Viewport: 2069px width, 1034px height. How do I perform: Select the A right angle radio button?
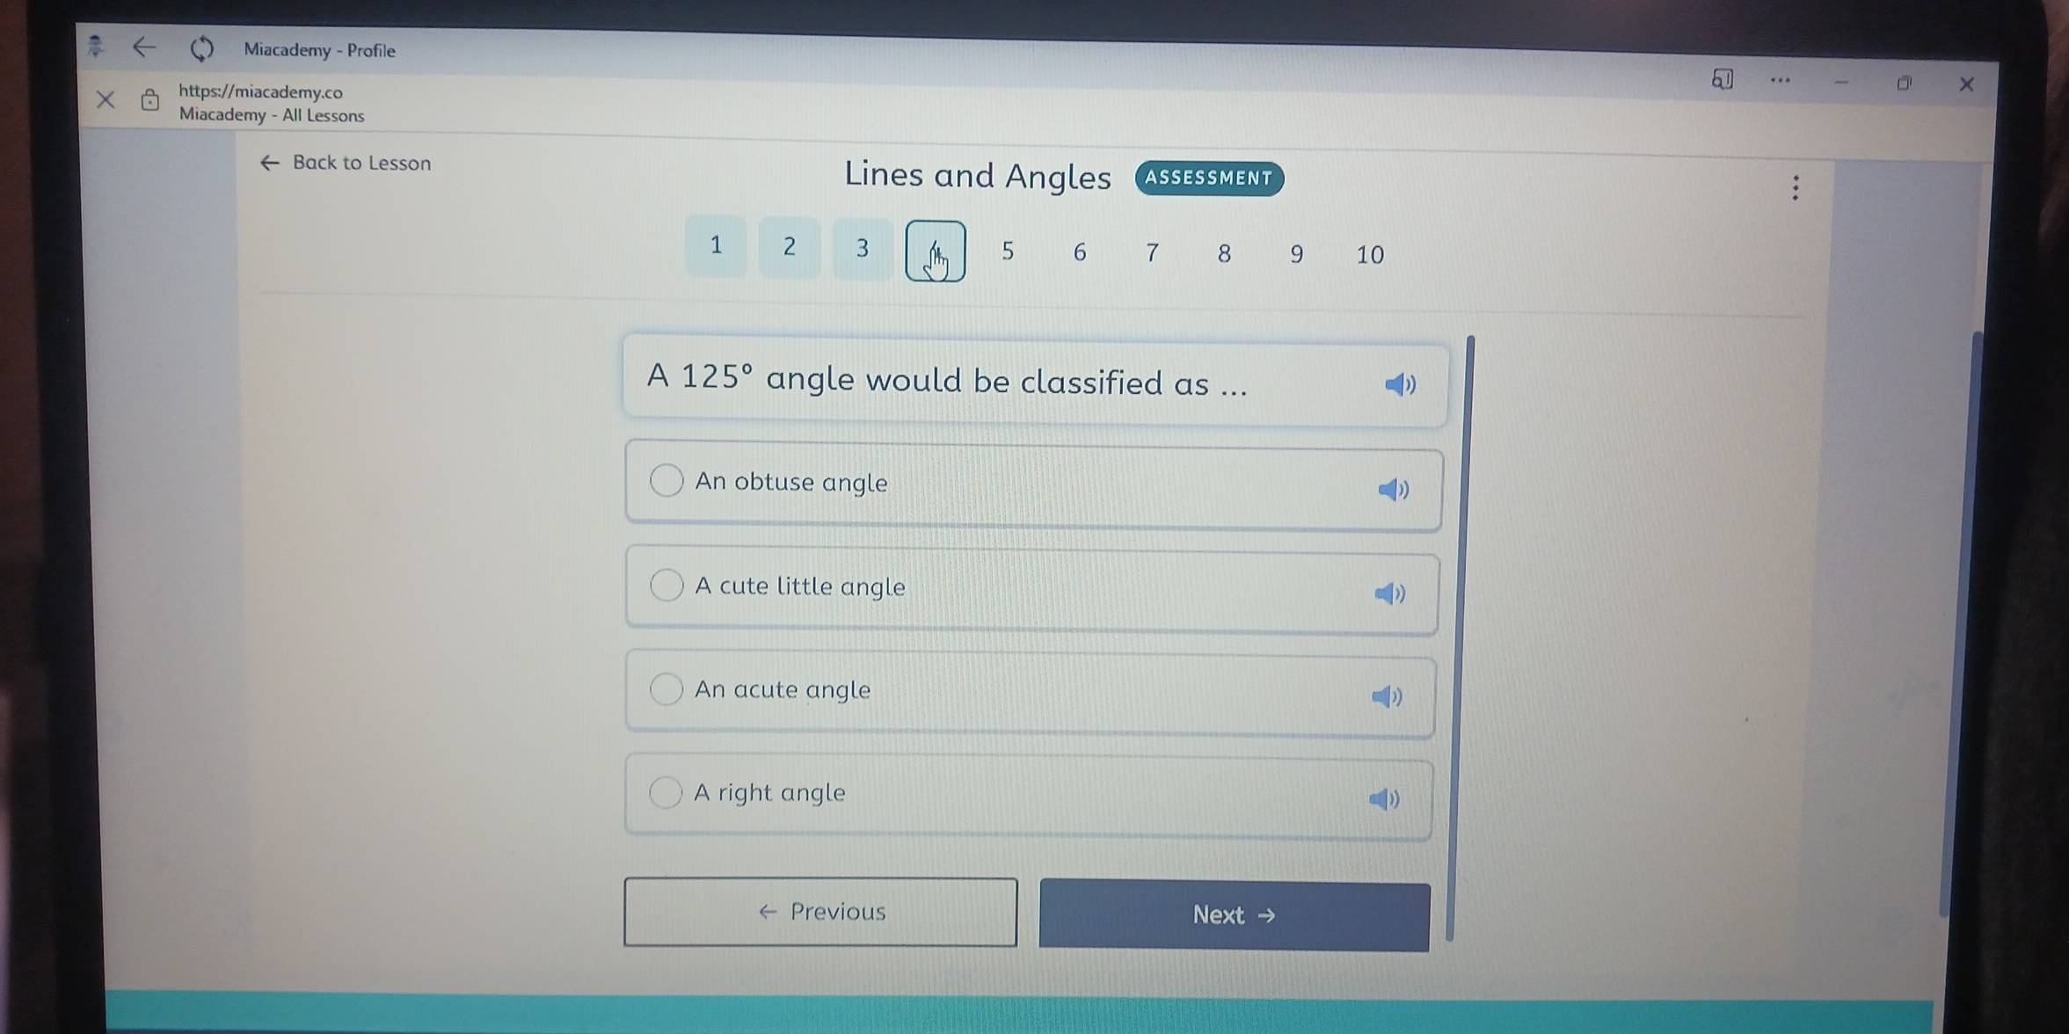point(662,794)
